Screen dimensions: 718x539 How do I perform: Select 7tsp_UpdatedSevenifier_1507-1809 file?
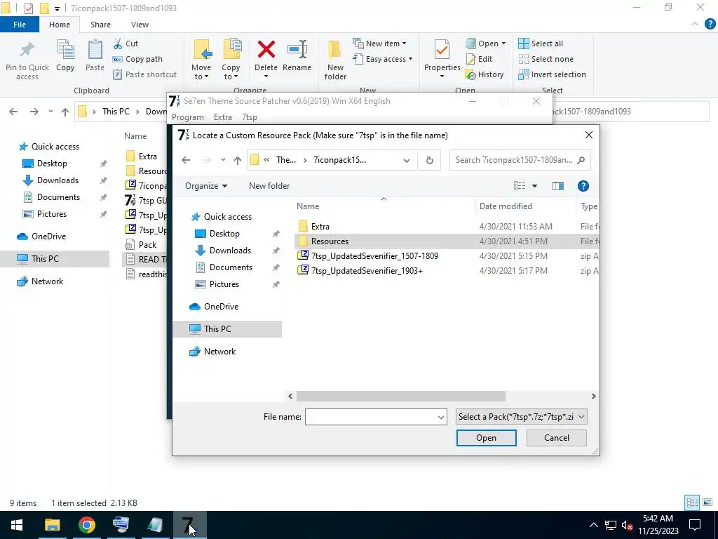[374, 255]
